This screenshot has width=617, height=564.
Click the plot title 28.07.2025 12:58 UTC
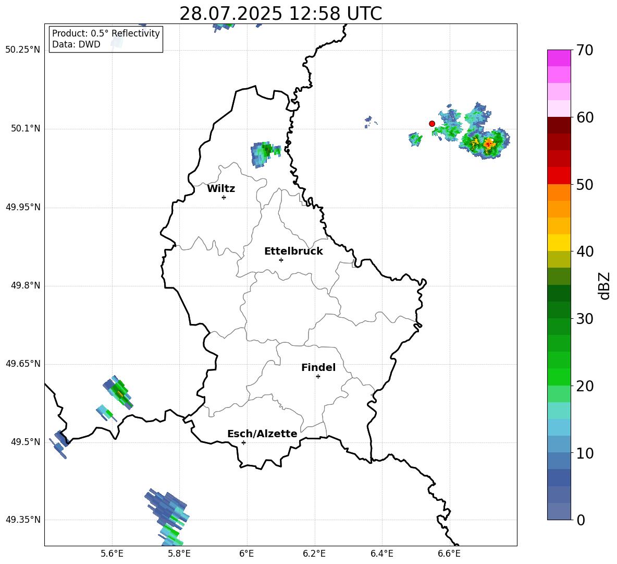point(280,14)
